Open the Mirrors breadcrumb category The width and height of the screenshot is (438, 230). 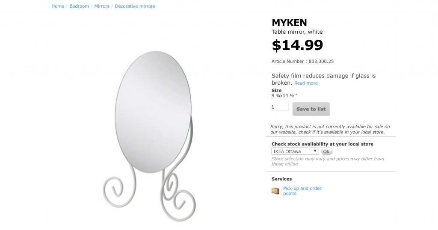point(102,6)
